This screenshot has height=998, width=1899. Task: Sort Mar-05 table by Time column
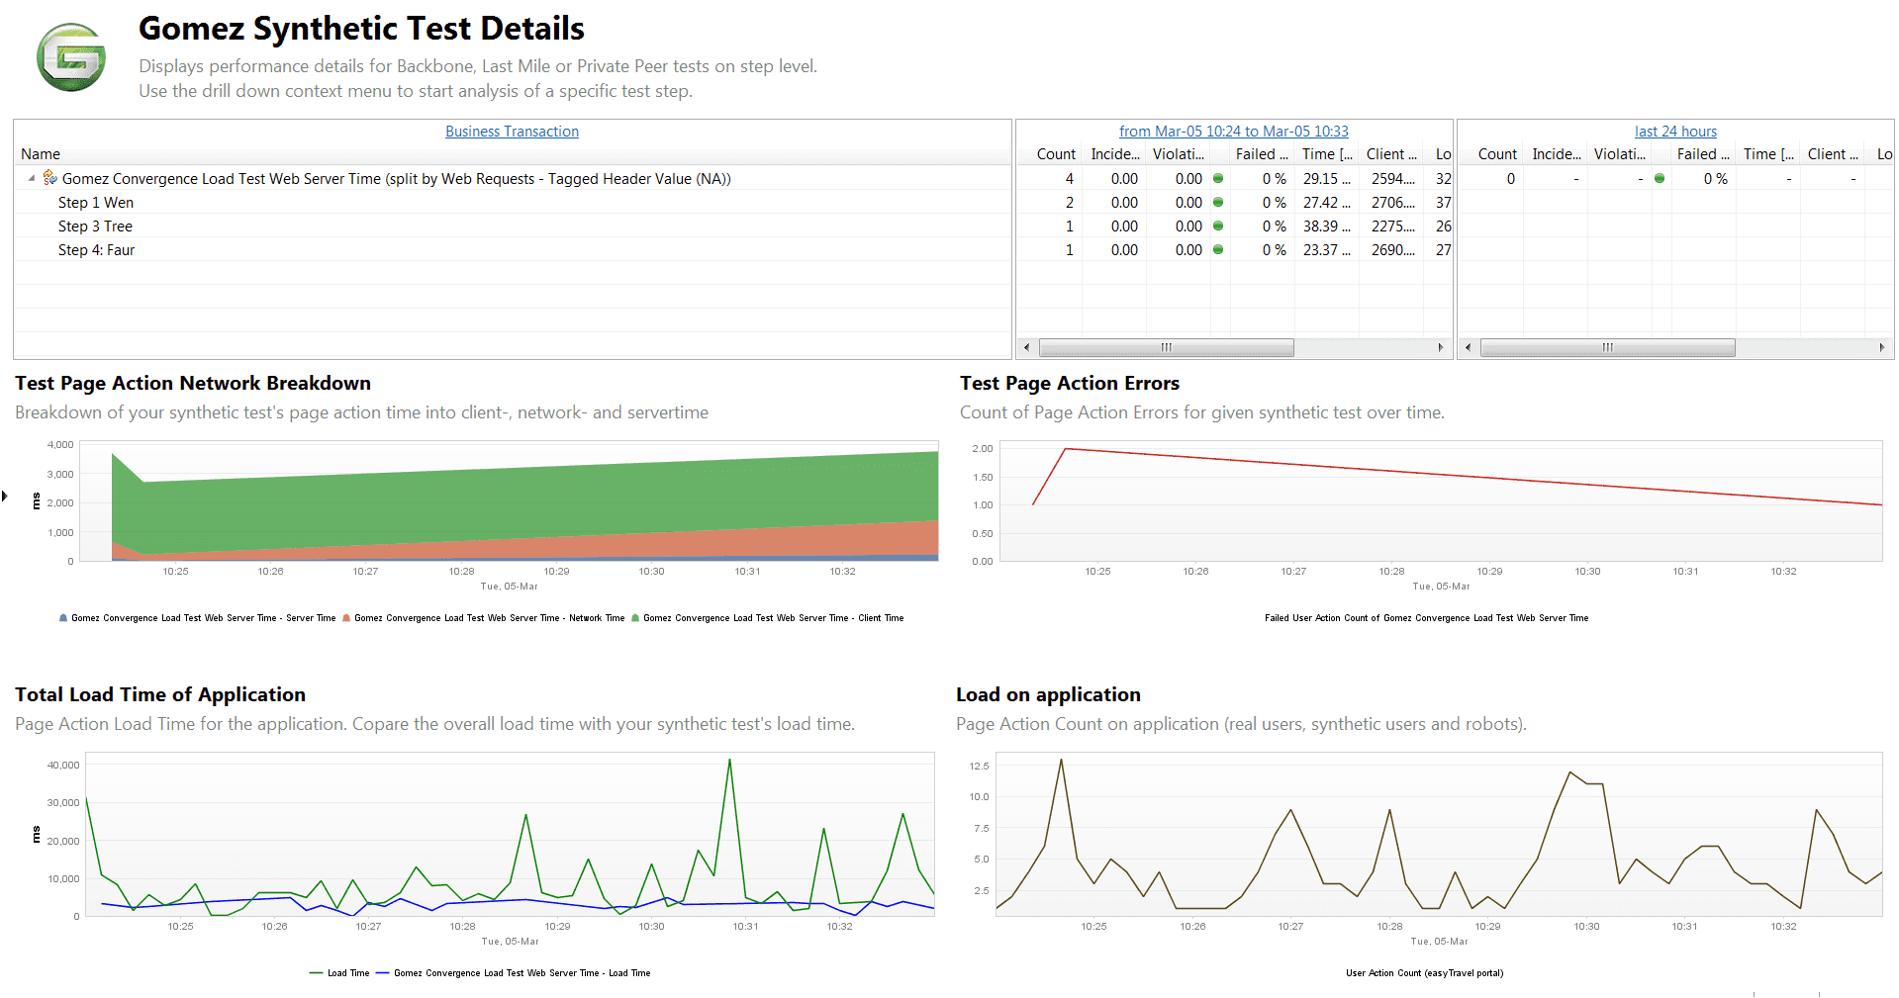(x=1327, y=154)
